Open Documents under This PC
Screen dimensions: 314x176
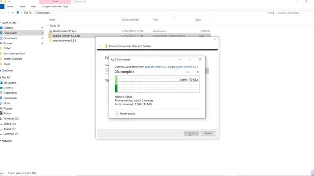pos(10,93)
